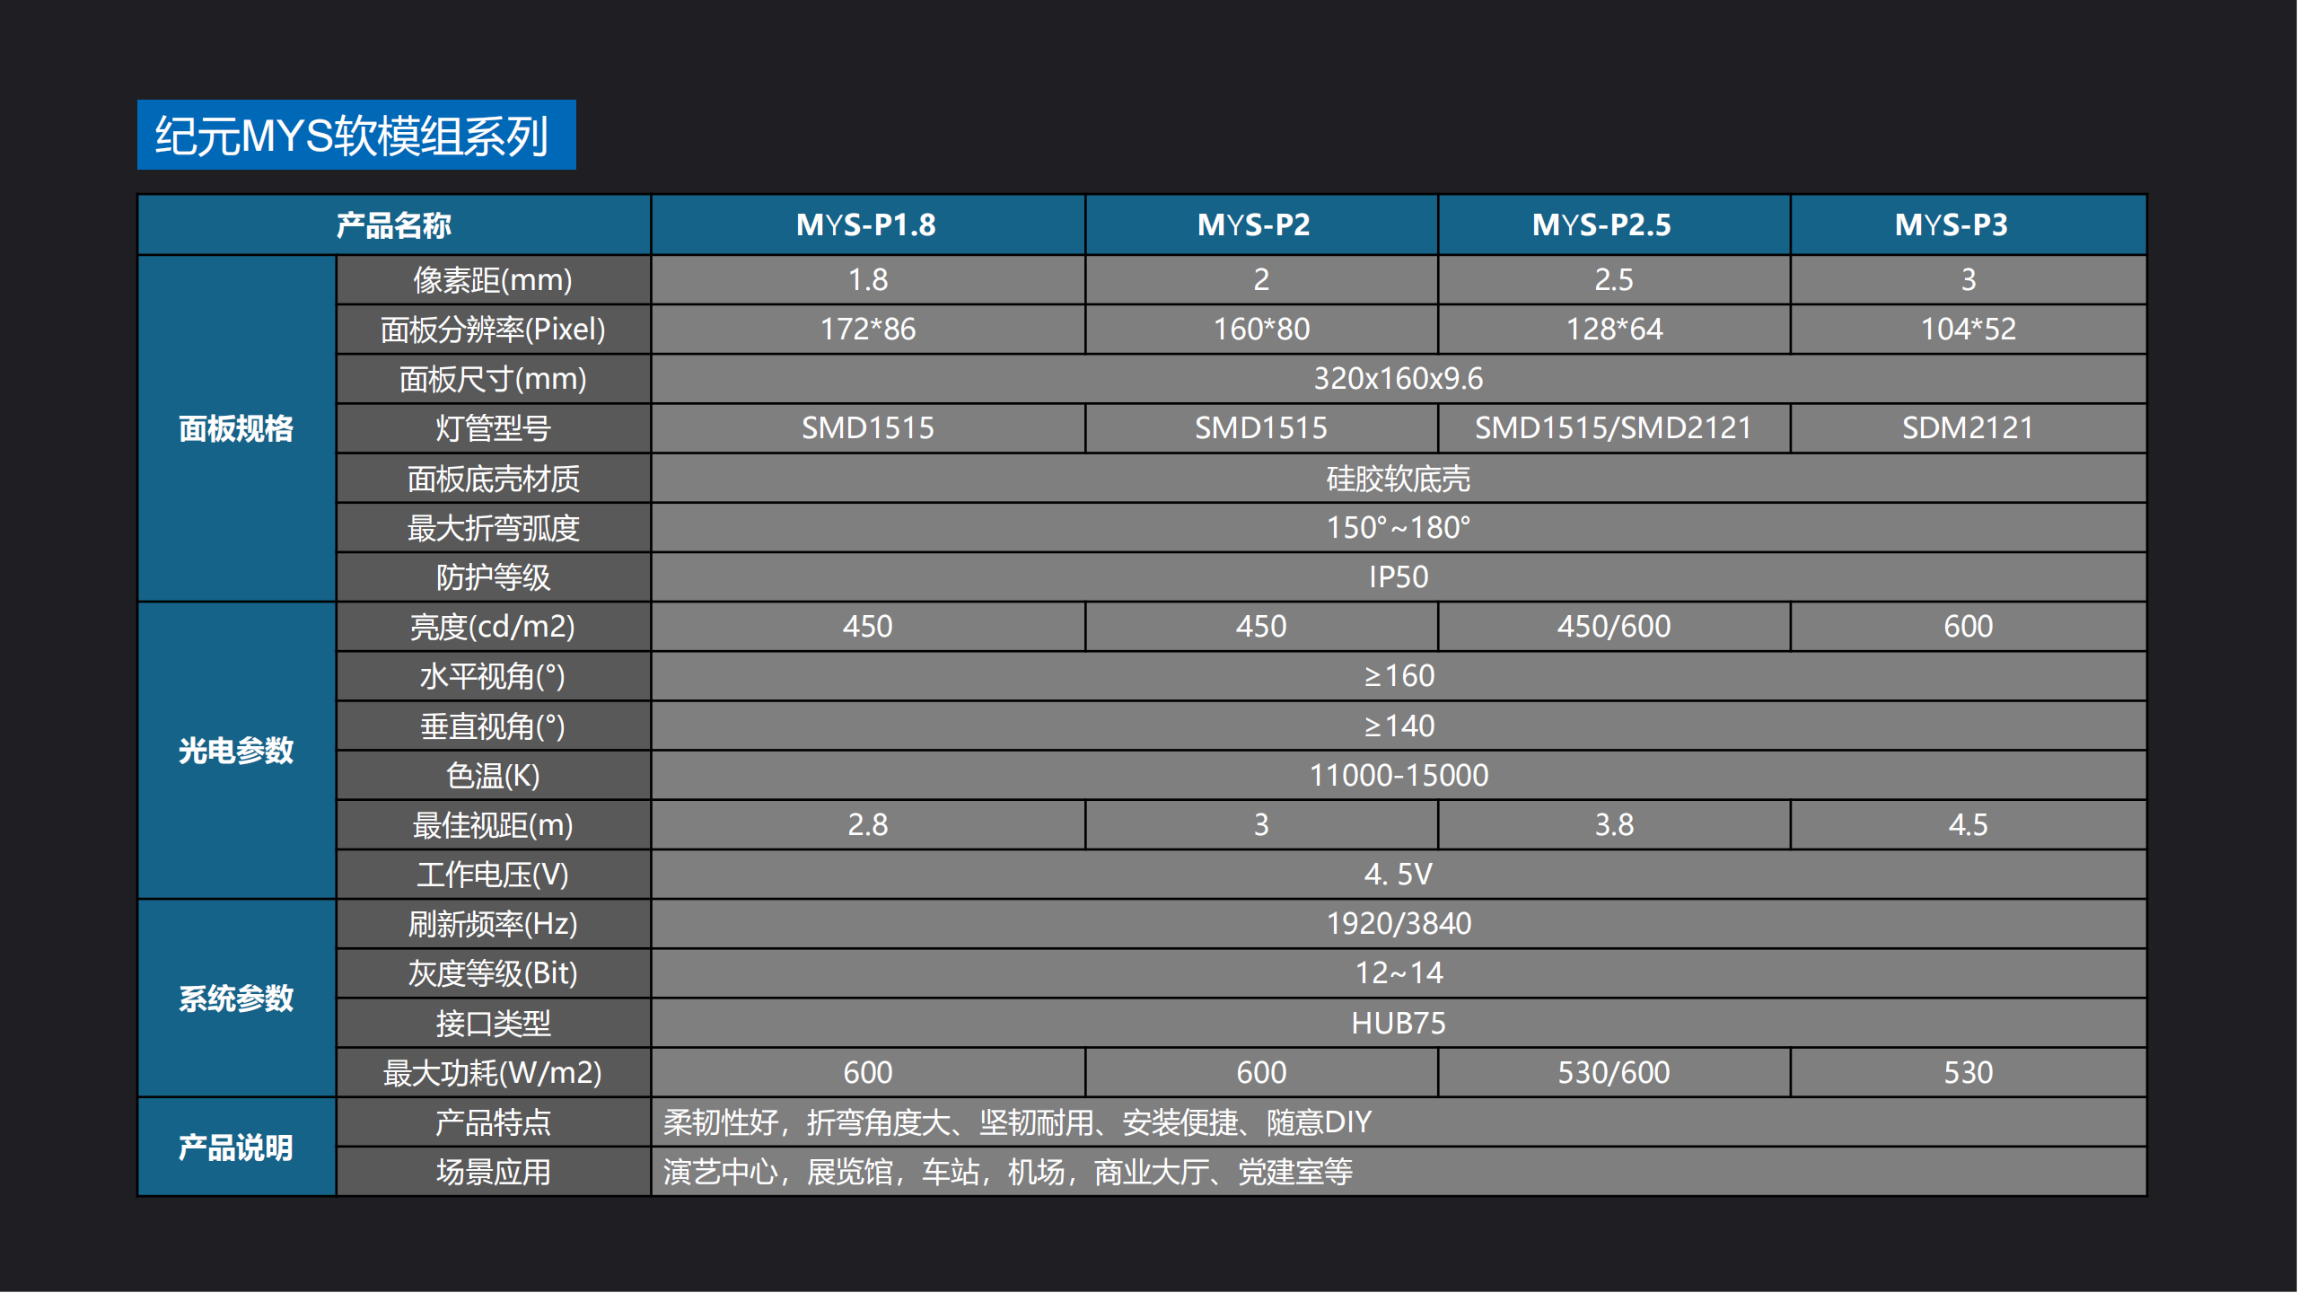Click the 160*80 resolution cell

(1261, 330)
